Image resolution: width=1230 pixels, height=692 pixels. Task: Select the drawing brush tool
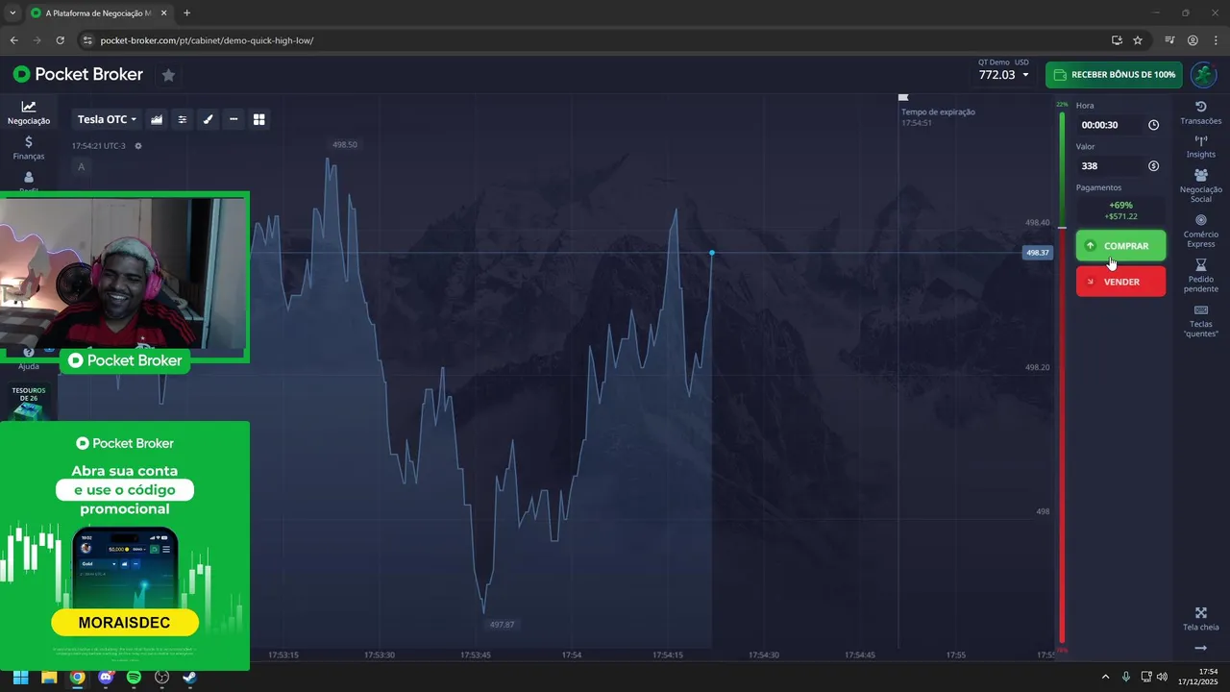(208, 119)
